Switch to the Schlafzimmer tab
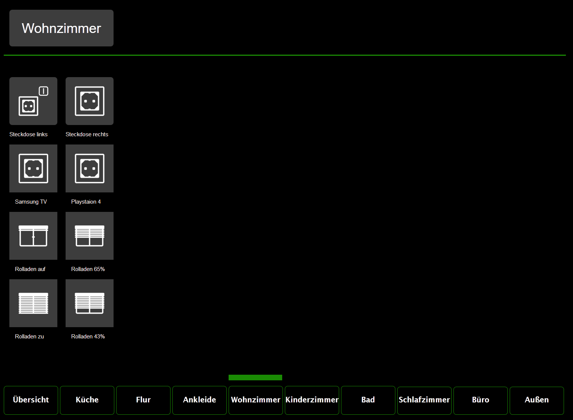Image resolution: width=573 pixels, height=420 pixels. click(x=424, y=400)
